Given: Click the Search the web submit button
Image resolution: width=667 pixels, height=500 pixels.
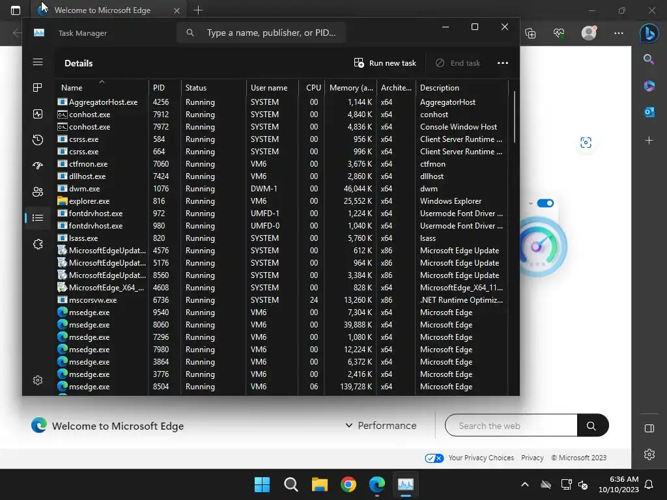Looking at the screenshot, I should click(x=592, y=426).
